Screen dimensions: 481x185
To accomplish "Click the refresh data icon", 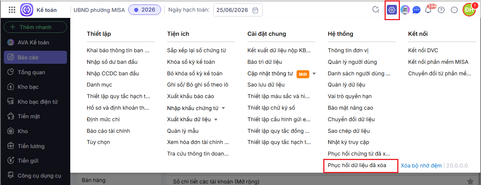I will [376, 10].
